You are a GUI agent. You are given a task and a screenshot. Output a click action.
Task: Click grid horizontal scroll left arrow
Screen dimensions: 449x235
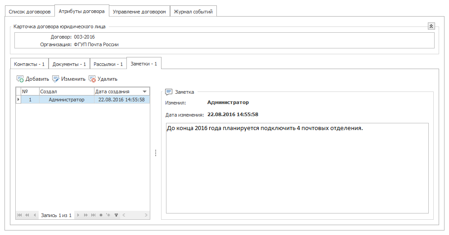[x=124, y=215]
